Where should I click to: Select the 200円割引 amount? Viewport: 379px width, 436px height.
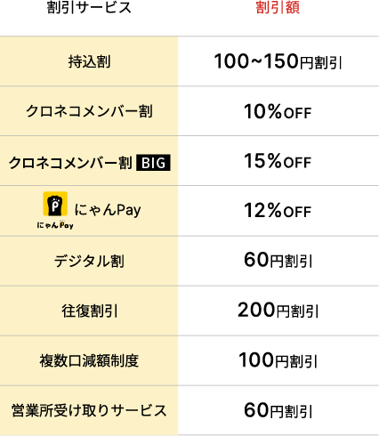(278, 310)
